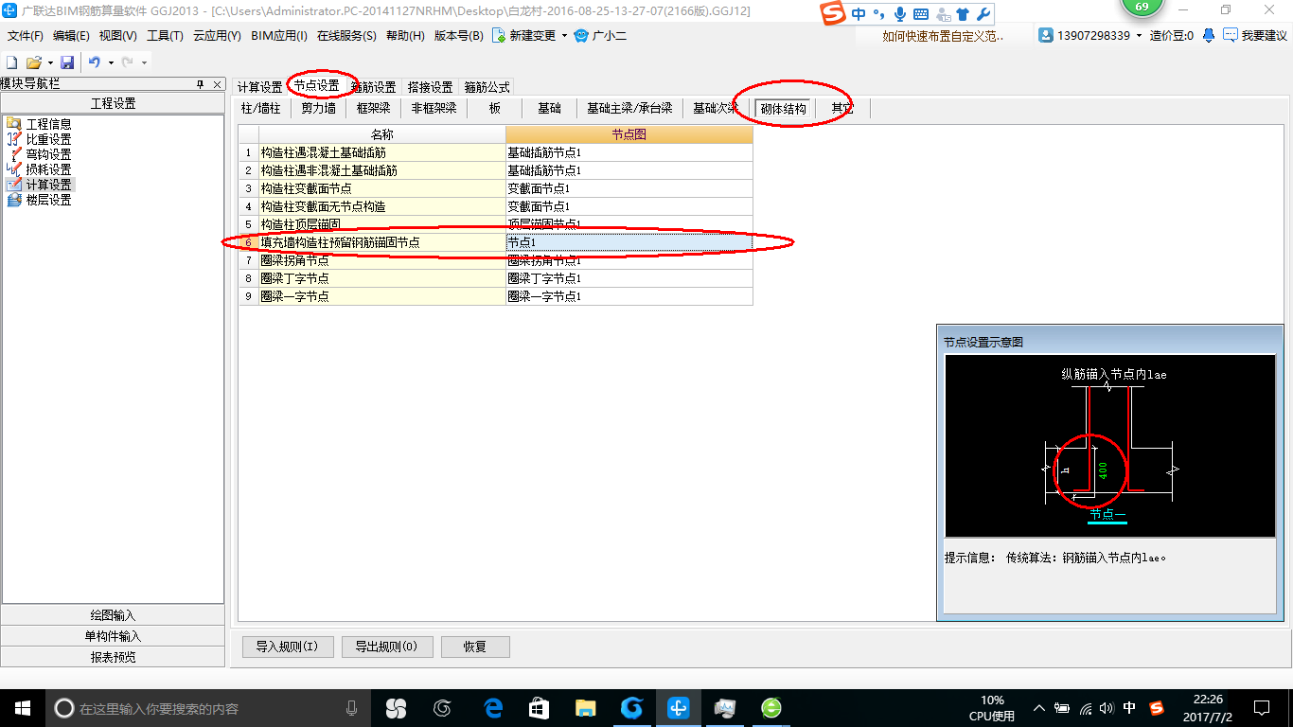Select cell 基础插筋节点1 in row 1

(629, 152)
